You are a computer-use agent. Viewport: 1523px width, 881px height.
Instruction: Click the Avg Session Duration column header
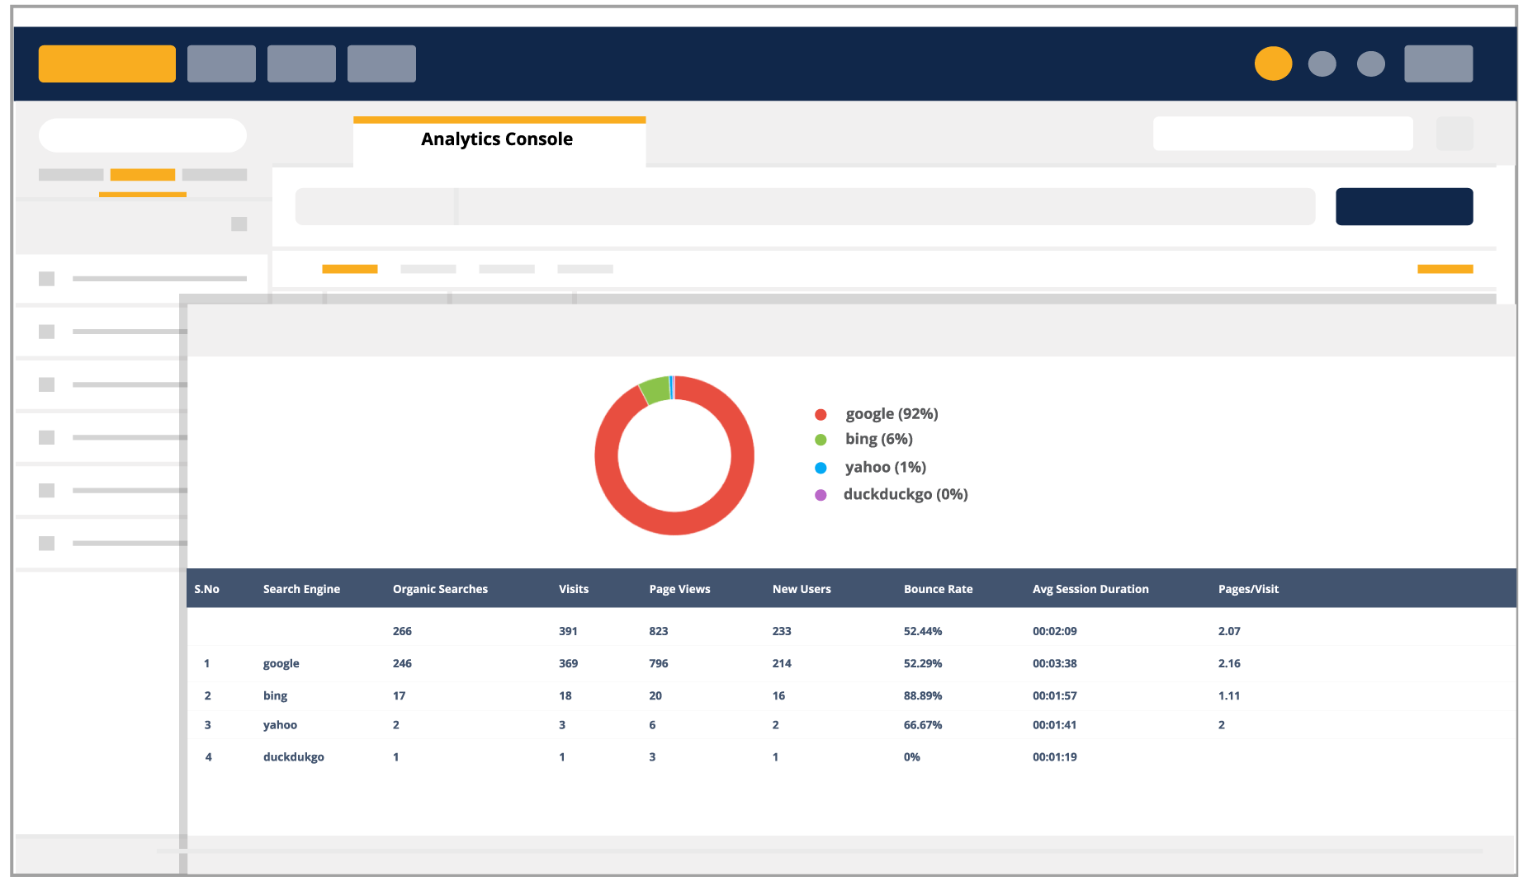pos(1090,589)
